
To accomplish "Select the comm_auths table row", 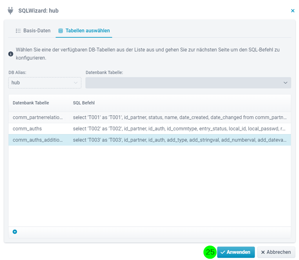I will (150, 129).
